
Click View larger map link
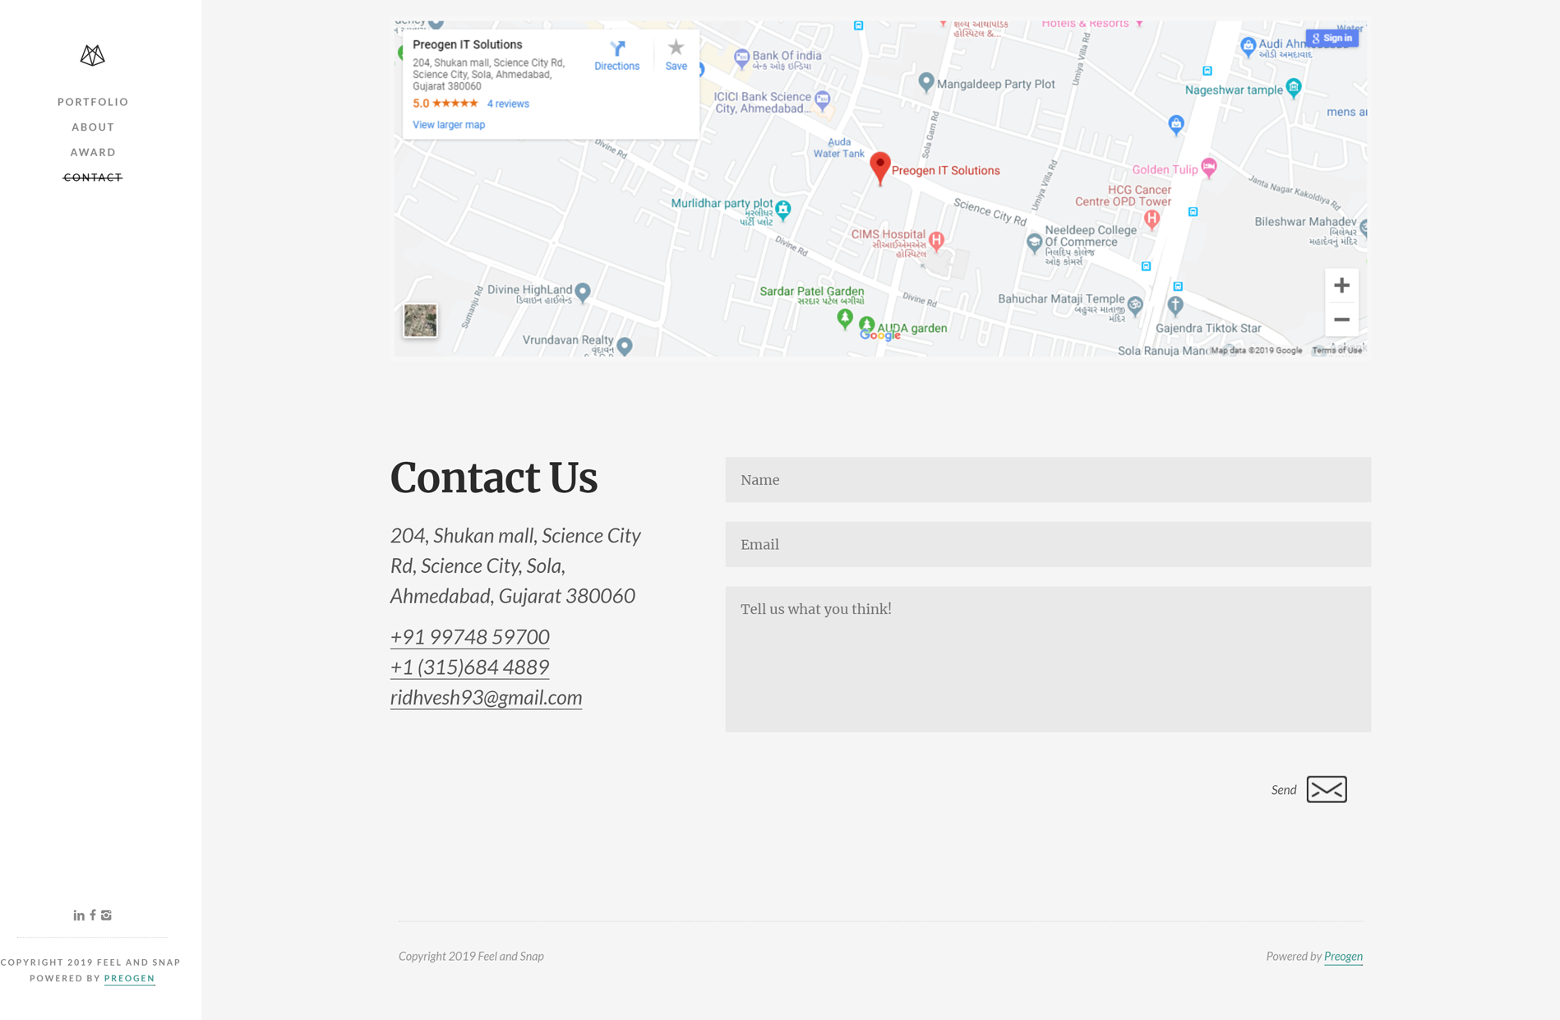(x=449, y=125)
